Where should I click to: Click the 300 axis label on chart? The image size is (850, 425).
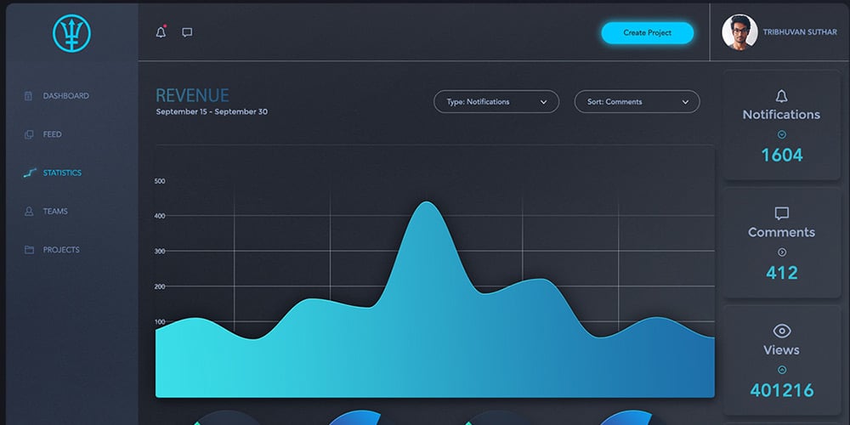point(160,252)
